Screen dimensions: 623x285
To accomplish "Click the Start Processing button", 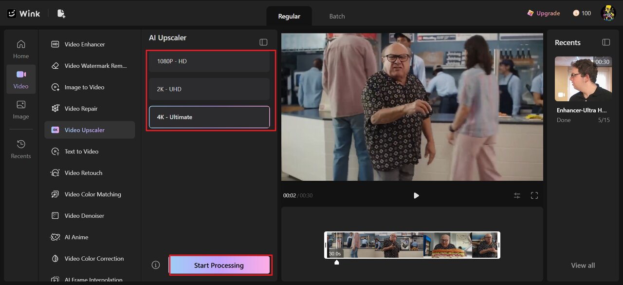I will (219, 266).
